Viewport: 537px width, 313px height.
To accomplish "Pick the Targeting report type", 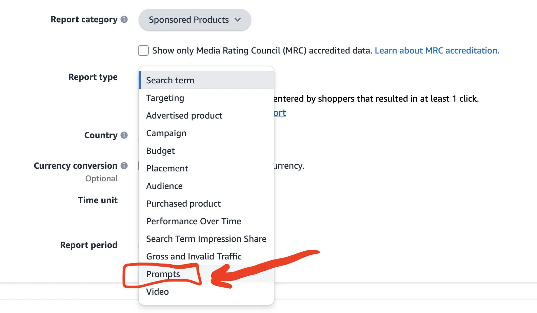I will point(165,98).
